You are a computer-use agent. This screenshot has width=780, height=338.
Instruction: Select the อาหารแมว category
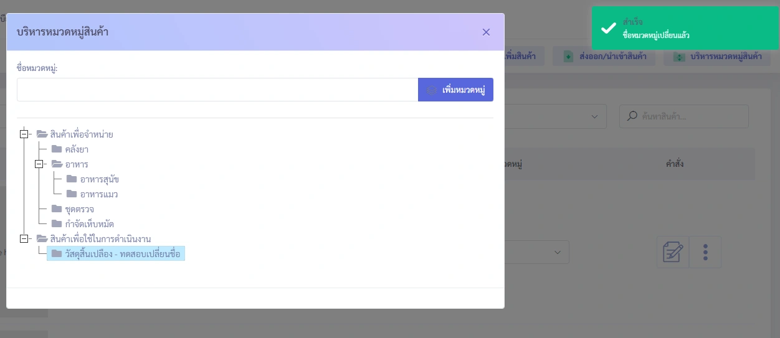(99, 194)
